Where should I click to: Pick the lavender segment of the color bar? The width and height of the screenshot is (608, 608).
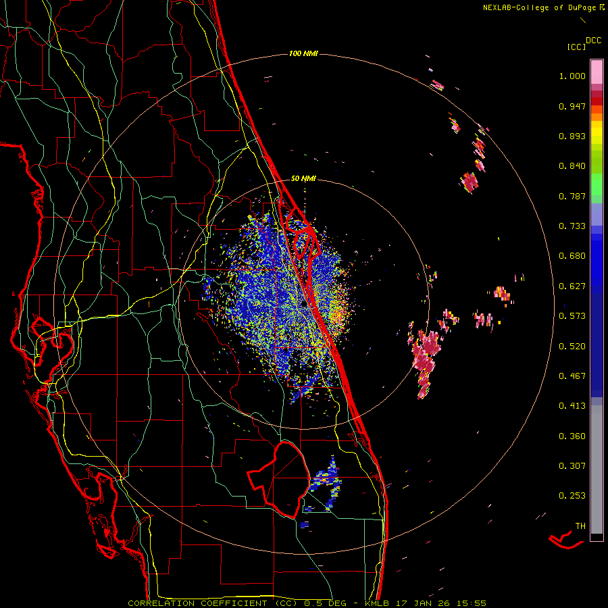[597, 215]
